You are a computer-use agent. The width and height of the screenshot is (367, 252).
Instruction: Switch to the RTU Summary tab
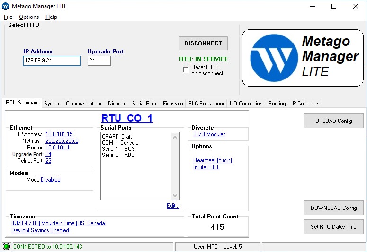coord(22,103)
